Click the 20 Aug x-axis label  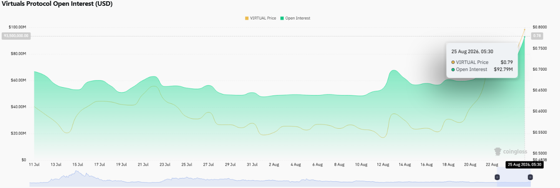click(x=470, y=165)
